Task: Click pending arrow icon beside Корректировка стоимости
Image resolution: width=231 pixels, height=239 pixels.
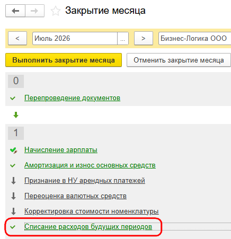Action: point(13,211)
